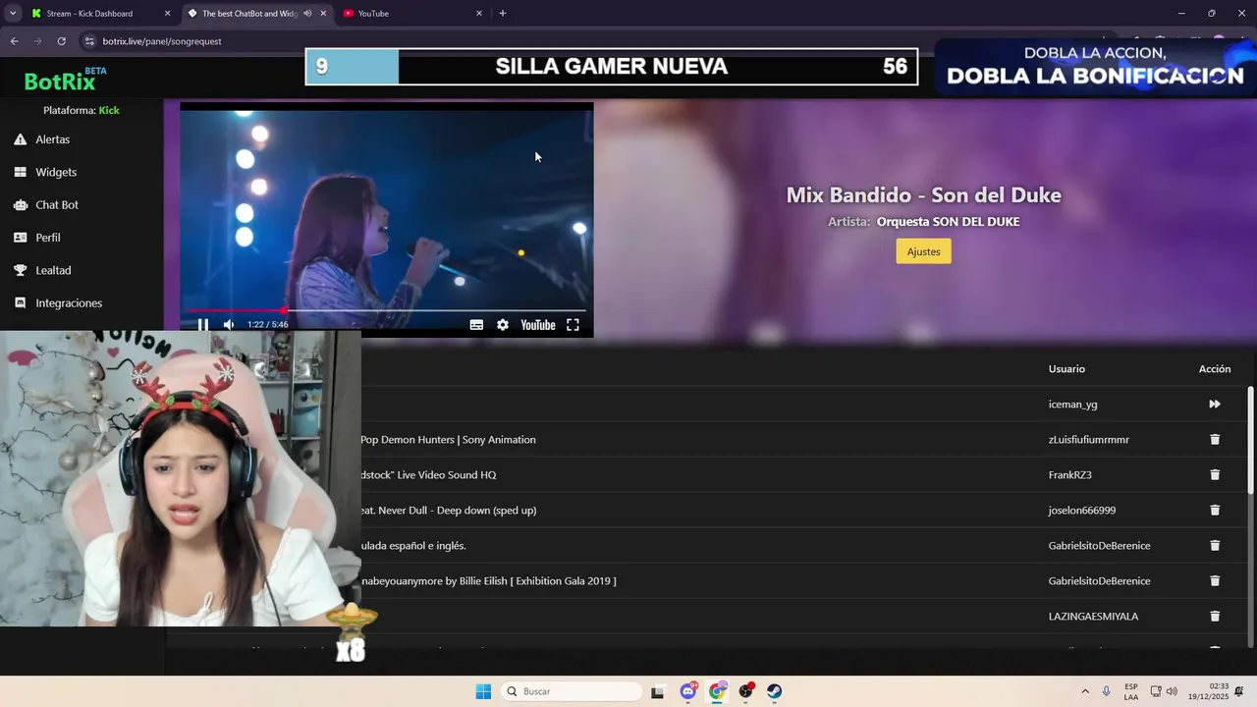Click the BotRix BETA logo

point(65,80)
